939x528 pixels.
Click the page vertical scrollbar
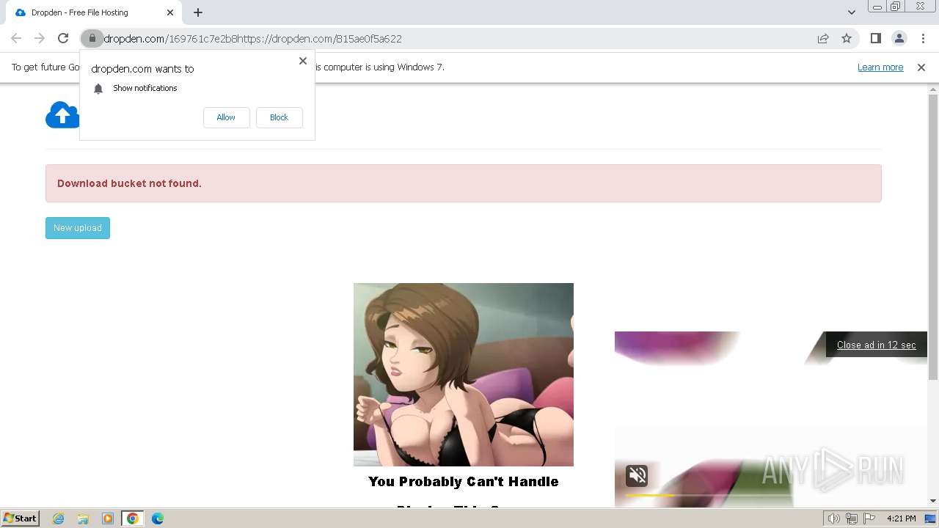pos(933,237)
